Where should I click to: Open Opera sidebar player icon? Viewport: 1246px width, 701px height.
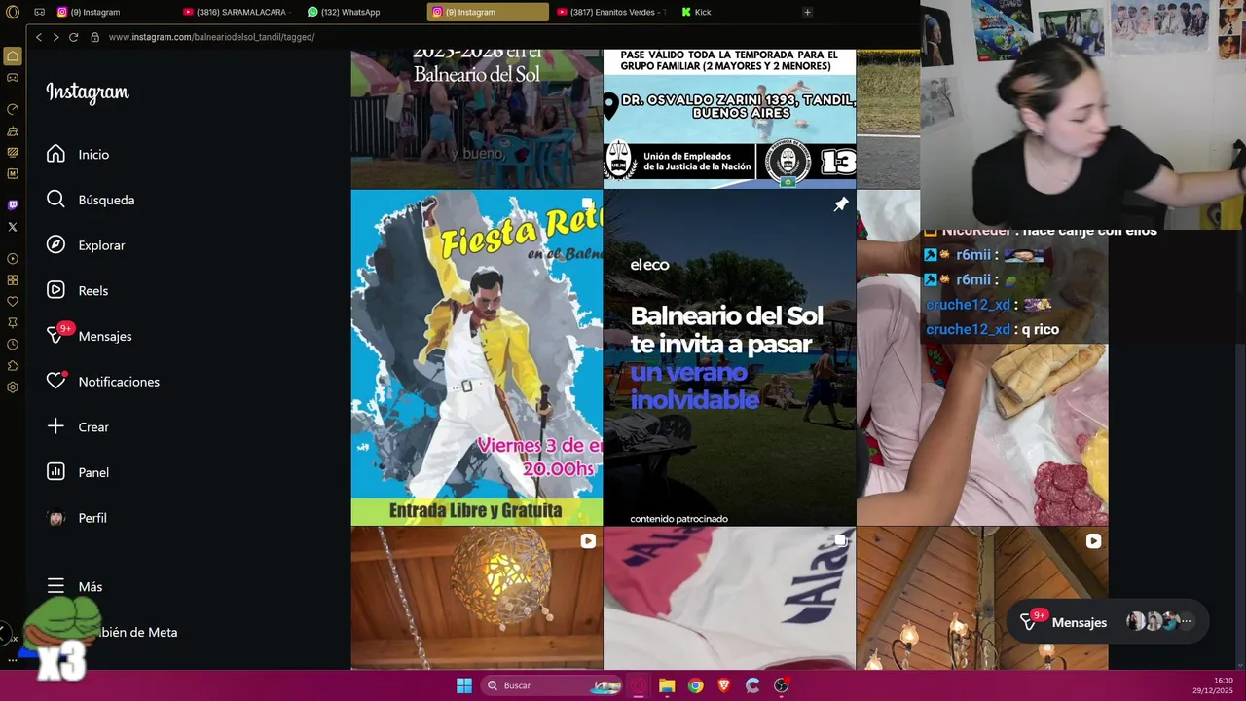point(13,259)
